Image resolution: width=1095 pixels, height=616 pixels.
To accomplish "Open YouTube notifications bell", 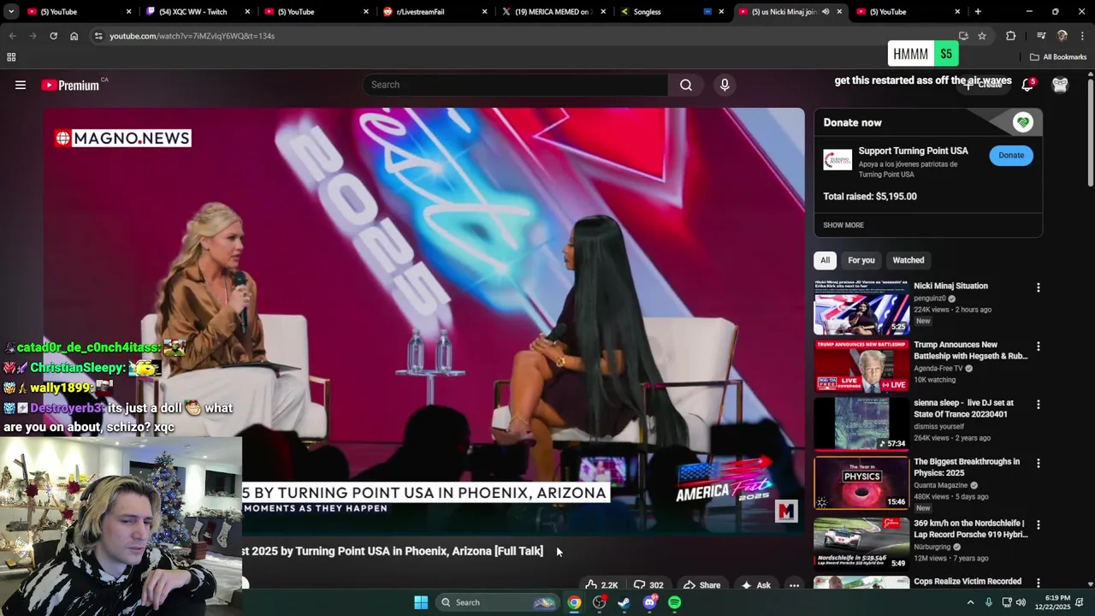I will (1027, 85).
